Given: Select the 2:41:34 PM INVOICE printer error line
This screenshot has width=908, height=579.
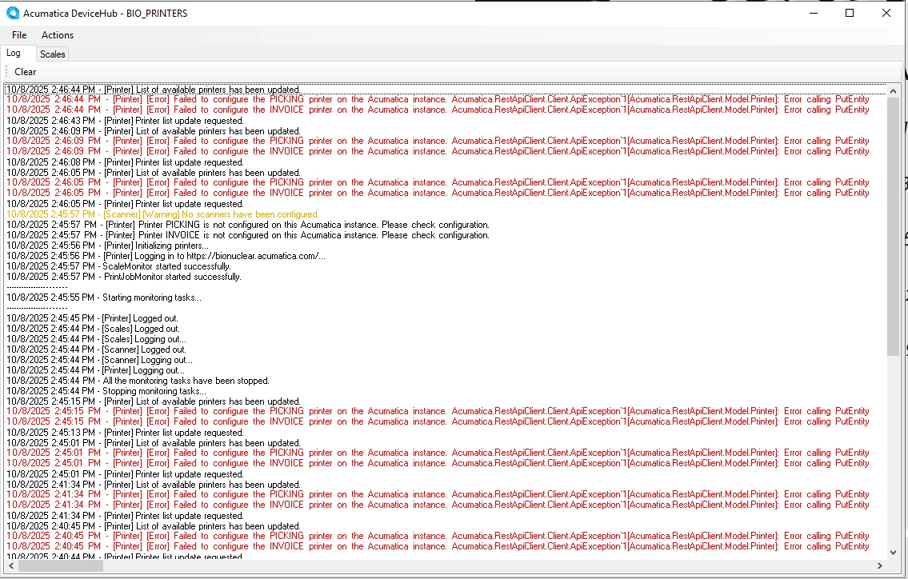Looking at the screenshot, I should (438, 505).
